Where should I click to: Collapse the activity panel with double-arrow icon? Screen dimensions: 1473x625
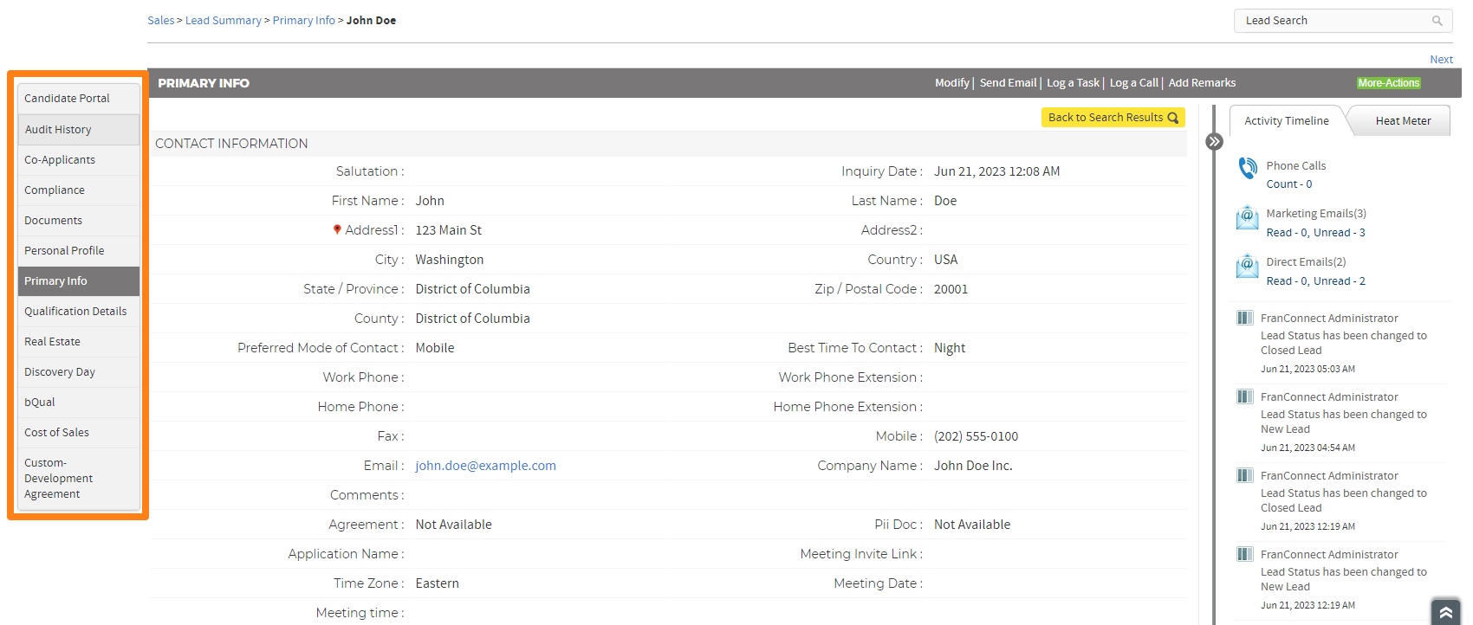1214,142
